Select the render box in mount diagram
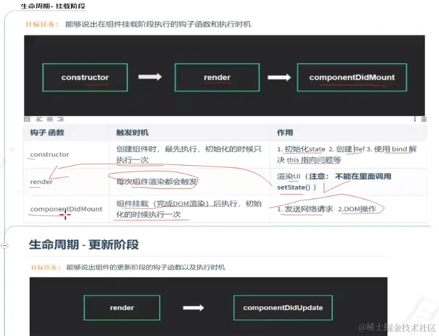Viewport: 439px width, 336px height. click(217, 77)
